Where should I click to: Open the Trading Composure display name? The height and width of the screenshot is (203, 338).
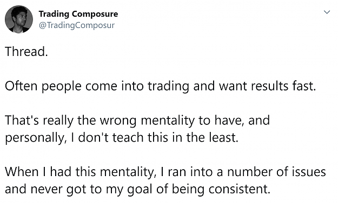[78, 14]
